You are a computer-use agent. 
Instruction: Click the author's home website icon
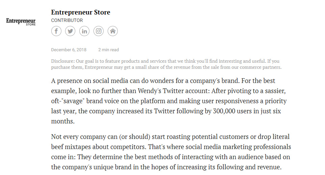coord(113,31)
